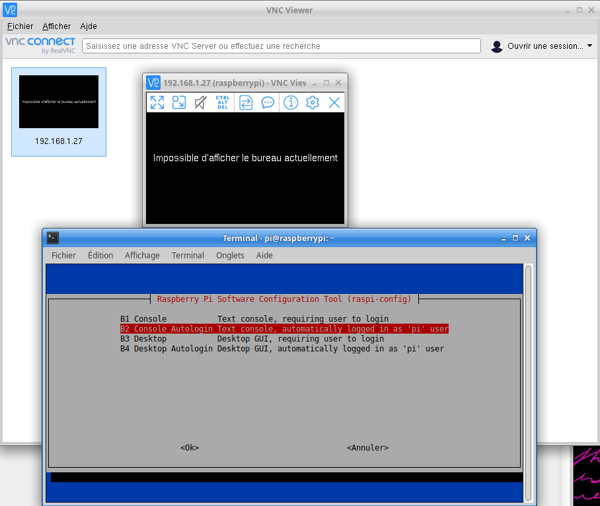This screenshot has height=506, width=600.
Task: Toggle the muted speaker icon in session toolbar
Action: click(x=200, y=102)
